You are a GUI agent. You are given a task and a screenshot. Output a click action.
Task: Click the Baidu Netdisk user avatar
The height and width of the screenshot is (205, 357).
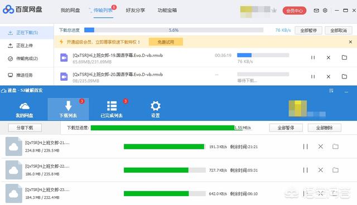[x=246, y=12]
